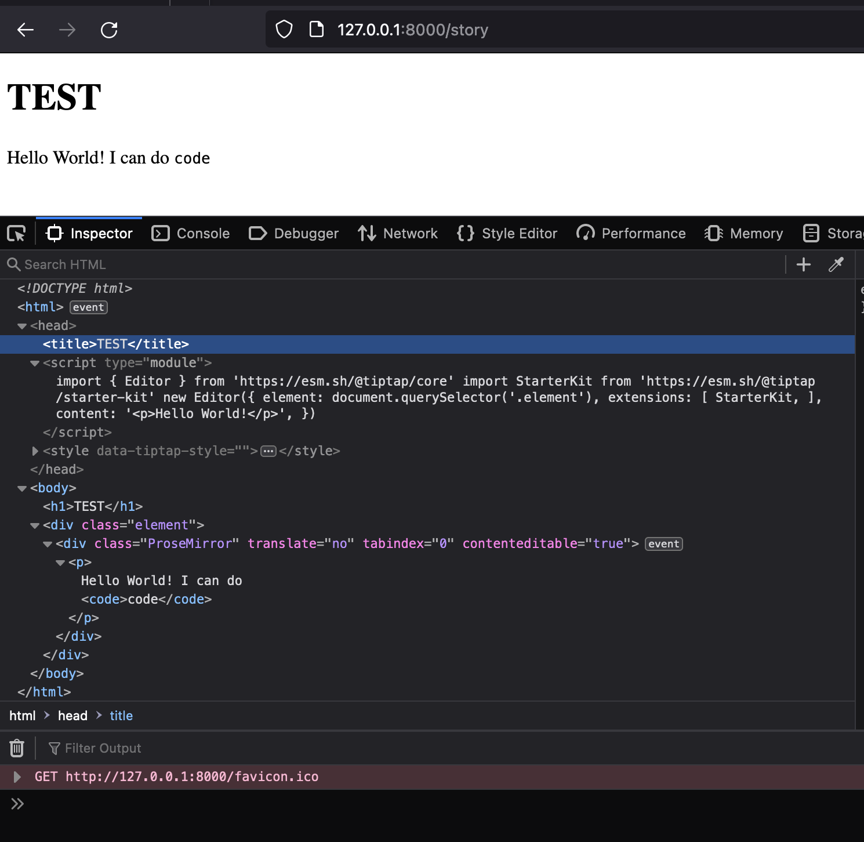864x842 pixels.
Task: Clear console output using the trash icon
Action: click(x=16, y=748)
